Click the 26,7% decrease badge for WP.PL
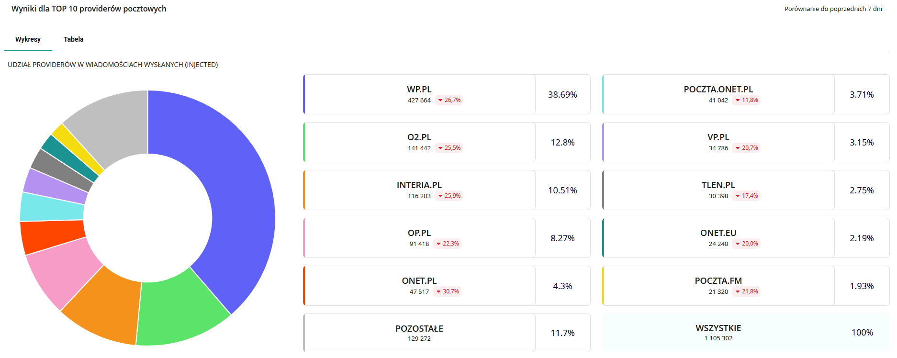This screenshot has height=358, width=897. coord(449,100)
